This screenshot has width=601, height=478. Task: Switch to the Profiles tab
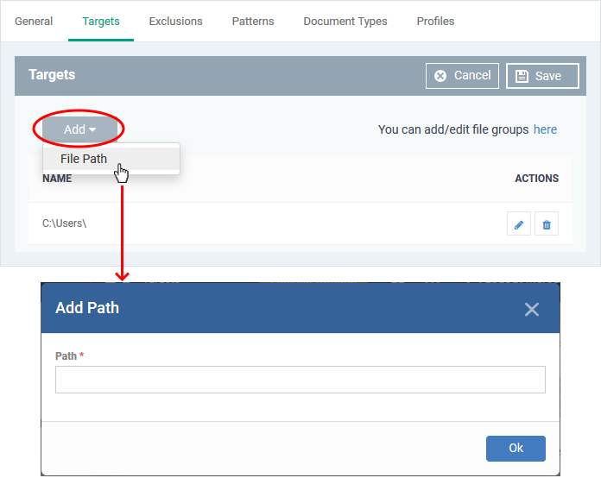click(x=435, y=21)
